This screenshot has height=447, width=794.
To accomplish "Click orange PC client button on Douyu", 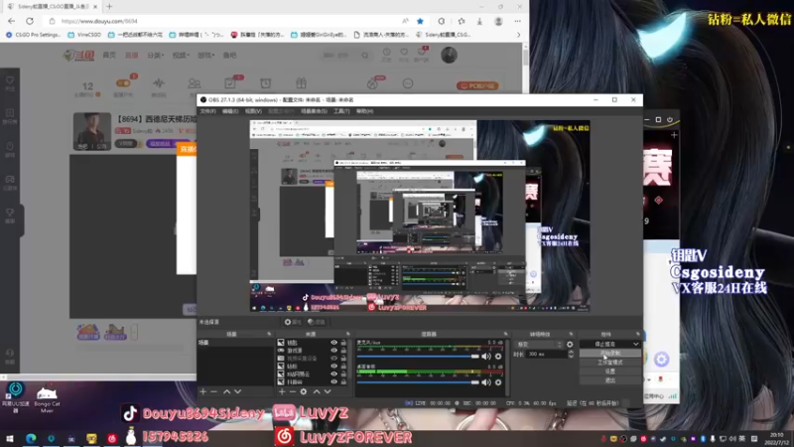I will (477, 85).
